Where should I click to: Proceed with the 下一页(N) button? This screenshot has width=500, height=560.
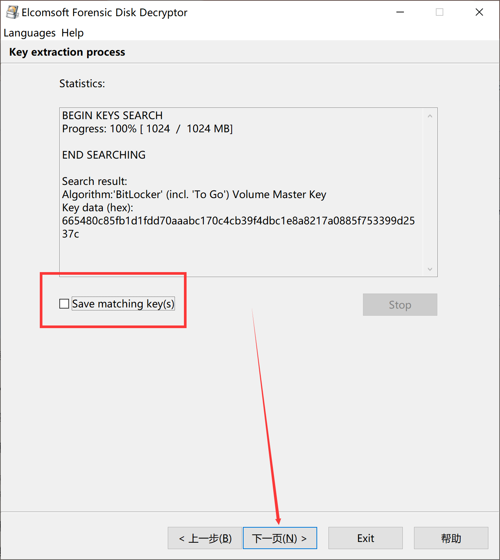(x=280, y=538)
